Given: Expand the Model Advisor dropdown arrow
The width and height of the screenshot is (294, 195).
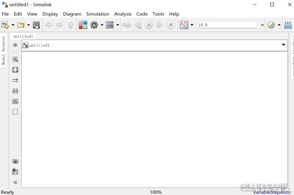Looking at the screenshot, I should pos(279,25).
